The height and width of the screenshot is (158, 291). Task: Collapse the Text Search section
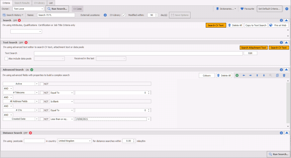click(286, 43)
